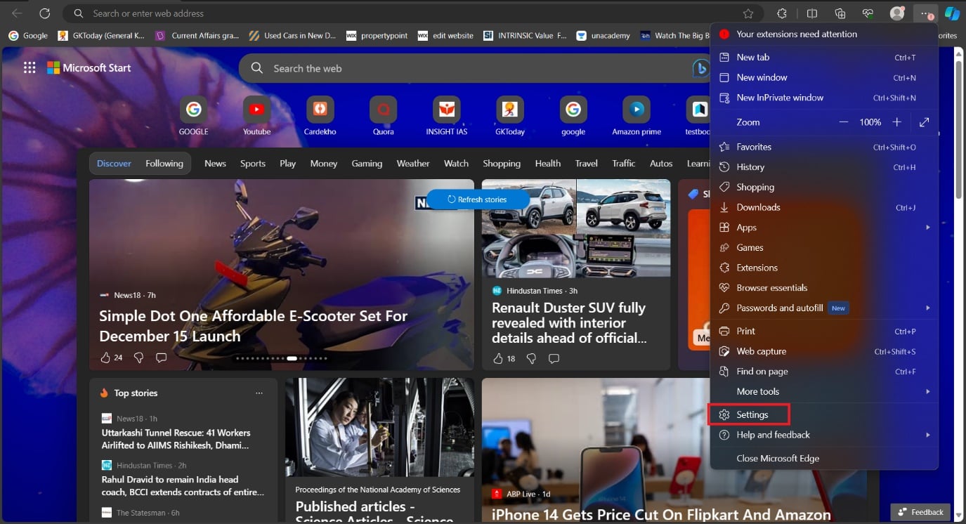Open comments on the E-Scooter story
This screenshot has width=966, height=524.
[x=161, y=358]
